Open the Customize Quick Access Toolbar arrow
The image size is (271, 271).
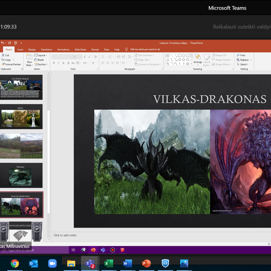coord(21,43)
